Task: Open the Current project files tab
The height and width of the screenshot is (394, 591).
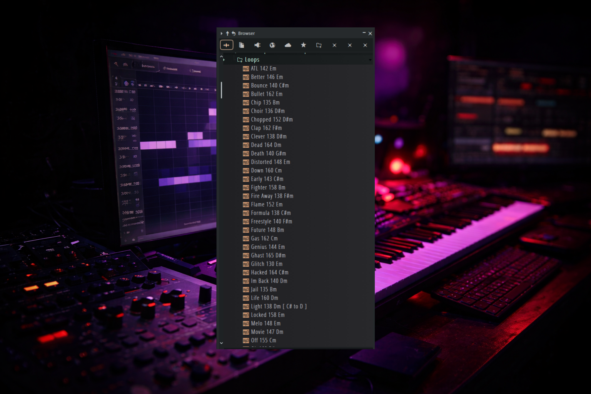Action: (x=242, y=45)
